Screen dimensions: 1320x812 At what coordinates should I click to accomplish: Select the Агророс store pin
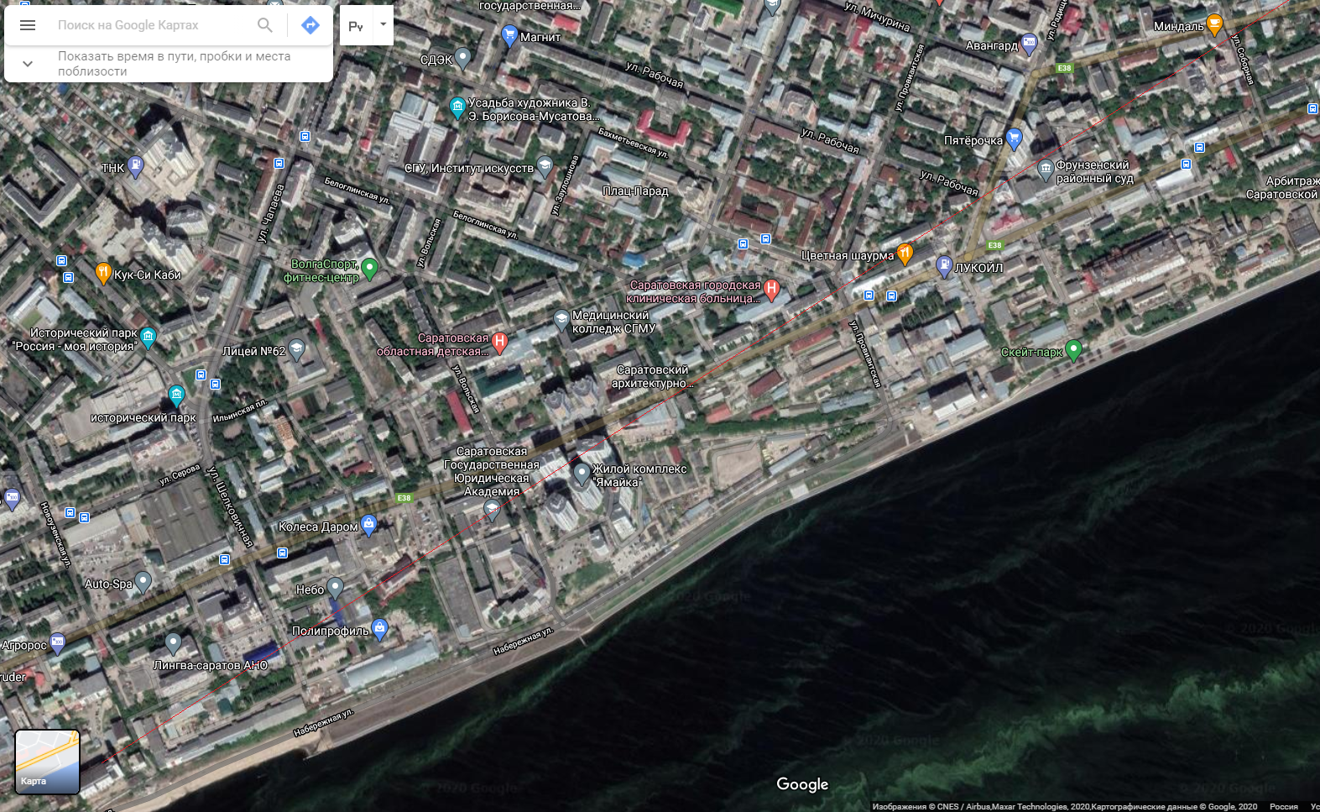click(57, 643)
